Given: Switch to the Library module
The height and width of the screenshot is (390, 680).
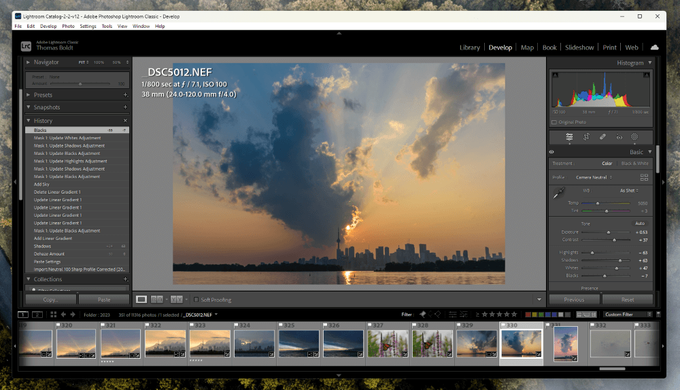Looking at the screenshot, I should pos(469,48).
